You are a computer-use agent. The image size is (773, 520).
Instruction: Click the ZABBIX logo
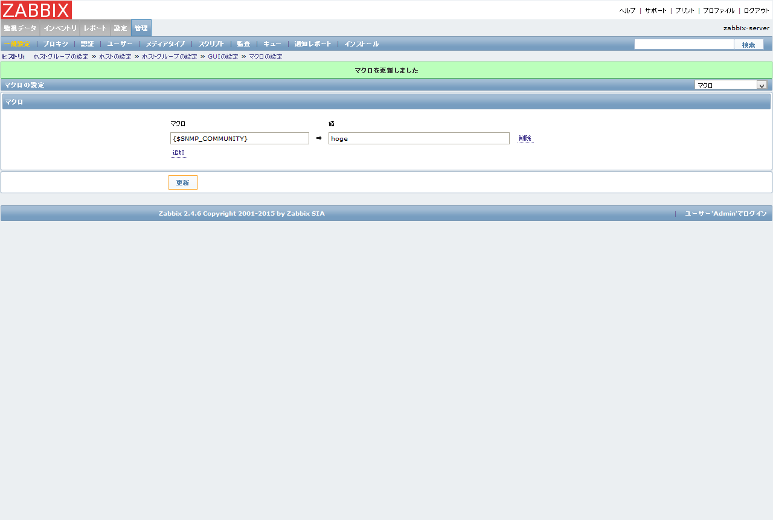[36, 10]
